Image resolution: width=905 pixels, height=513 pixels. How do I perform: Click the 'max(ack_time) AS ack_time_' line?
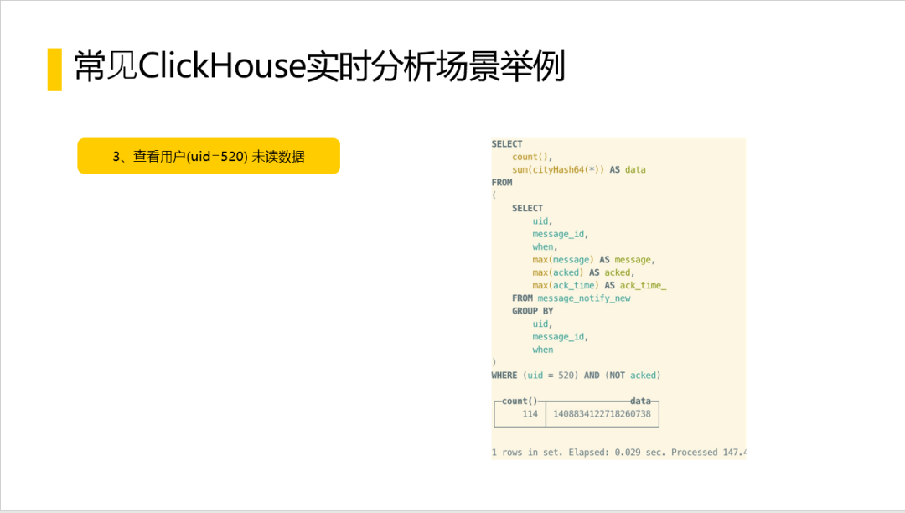599,286
